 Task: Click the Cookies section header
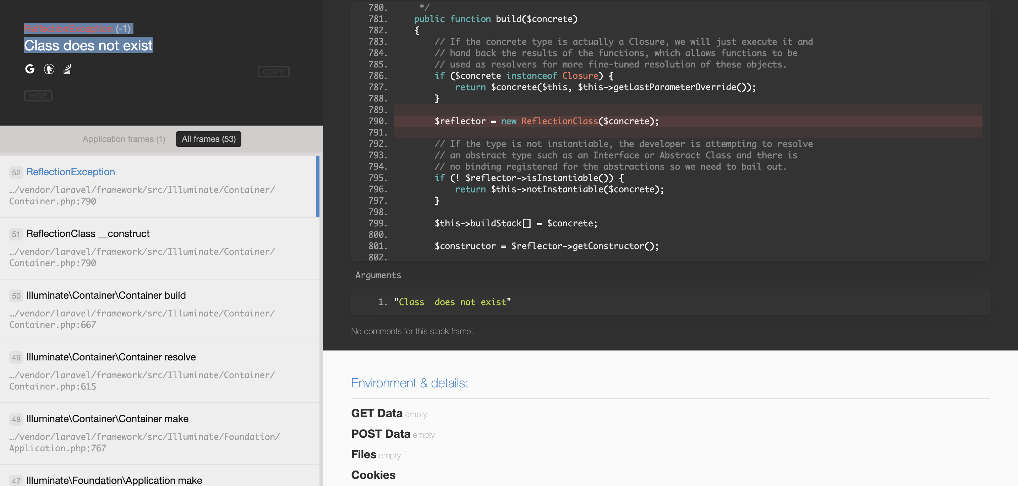373,475
